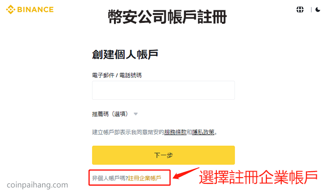The width and height of the screenshot is (327, 194).
Task: Click the gray triangle beside 推薦碼
Action: [x=135, y=114]
